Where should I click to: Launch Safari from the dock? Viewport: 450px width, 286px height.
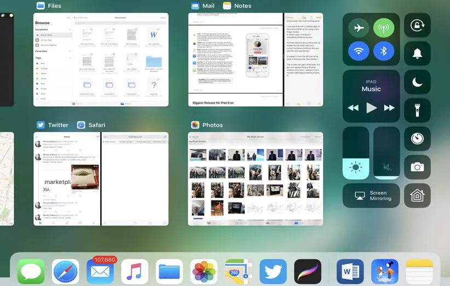66,272
